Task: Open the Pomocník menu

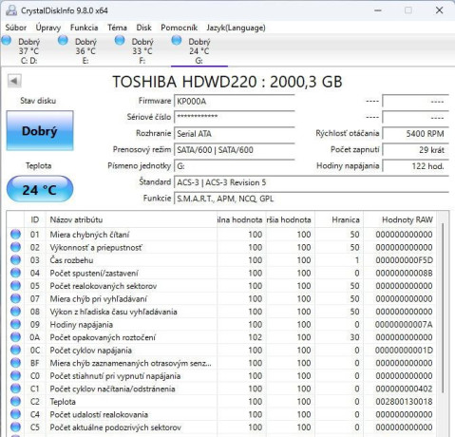Action: coord(179,28)
